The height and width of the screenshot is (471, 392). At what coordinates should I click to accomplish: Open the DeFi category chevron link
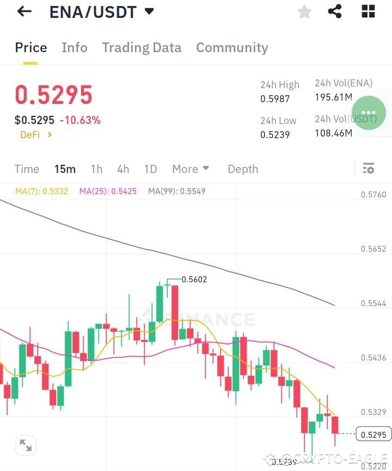(x=35, y=134)
